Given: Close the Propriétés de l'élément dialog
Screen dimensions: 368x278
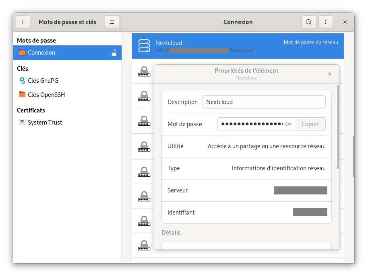Looking at the screenshot, I should point(329,74).
